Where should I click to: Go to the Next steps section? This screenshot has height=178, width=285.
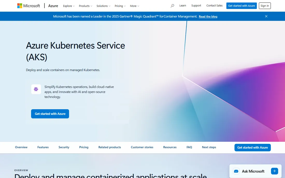(209, 147)
